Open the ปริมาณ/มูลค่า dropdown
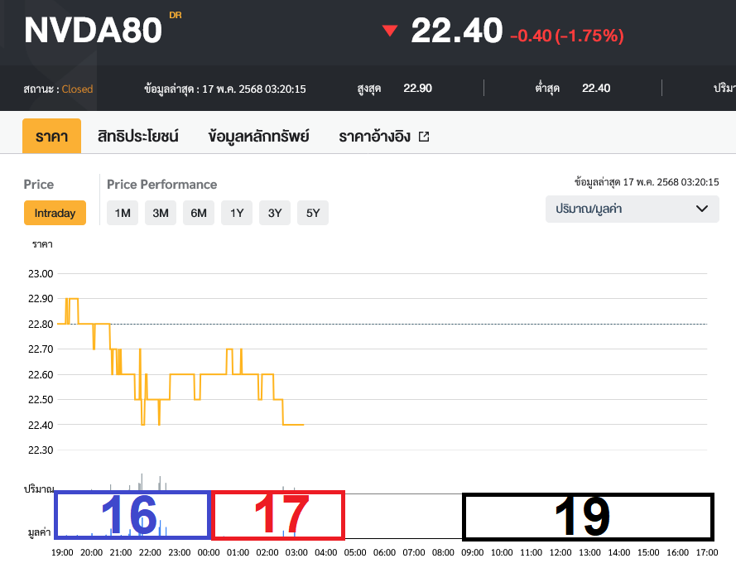The image size is (736, 568). pyautogui.click(x=633, y=209)
